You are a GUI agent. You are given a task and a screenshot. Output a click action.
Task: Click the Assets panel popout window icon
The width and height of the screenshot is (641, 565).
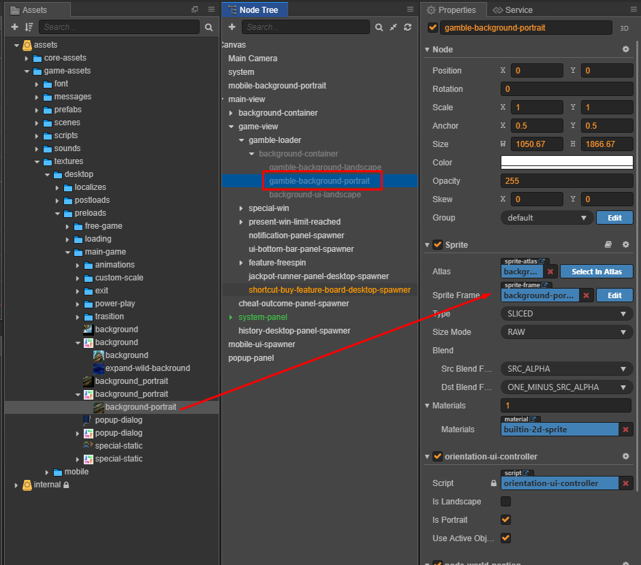(195, 10)
